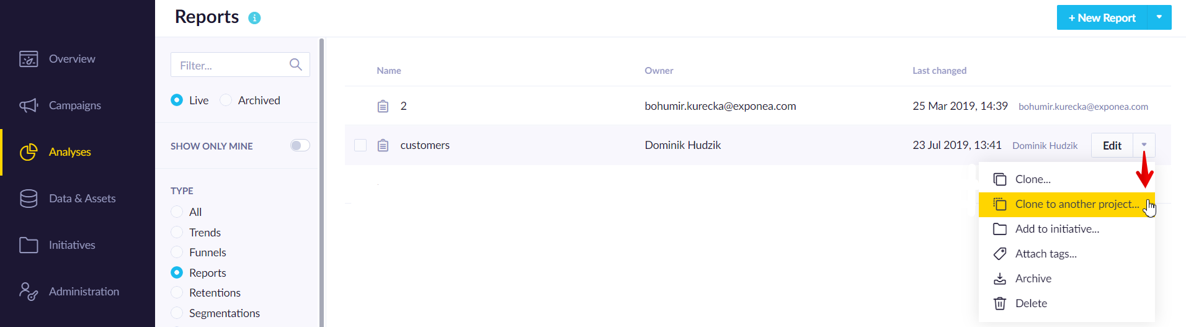Collapse the Edit dropdown arrow on customers row
The width and height of the screenshot is (1186, 327).
coord(1144,145)
